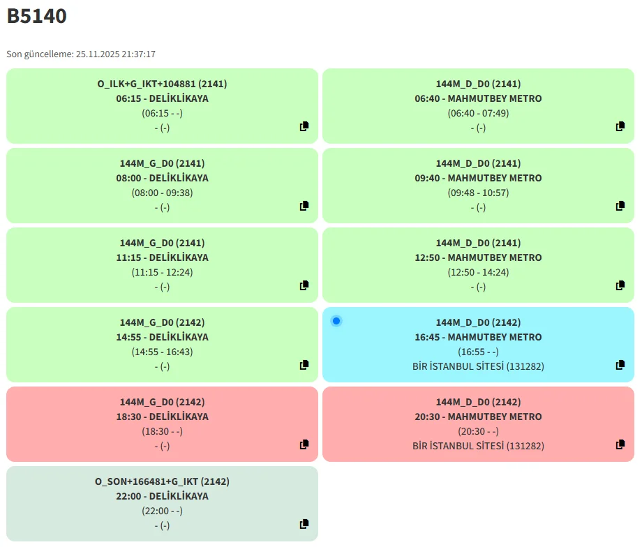
Task: Click the 12:50 - MAHMUTBEY METRO departure line
Action: pos(478,257)
